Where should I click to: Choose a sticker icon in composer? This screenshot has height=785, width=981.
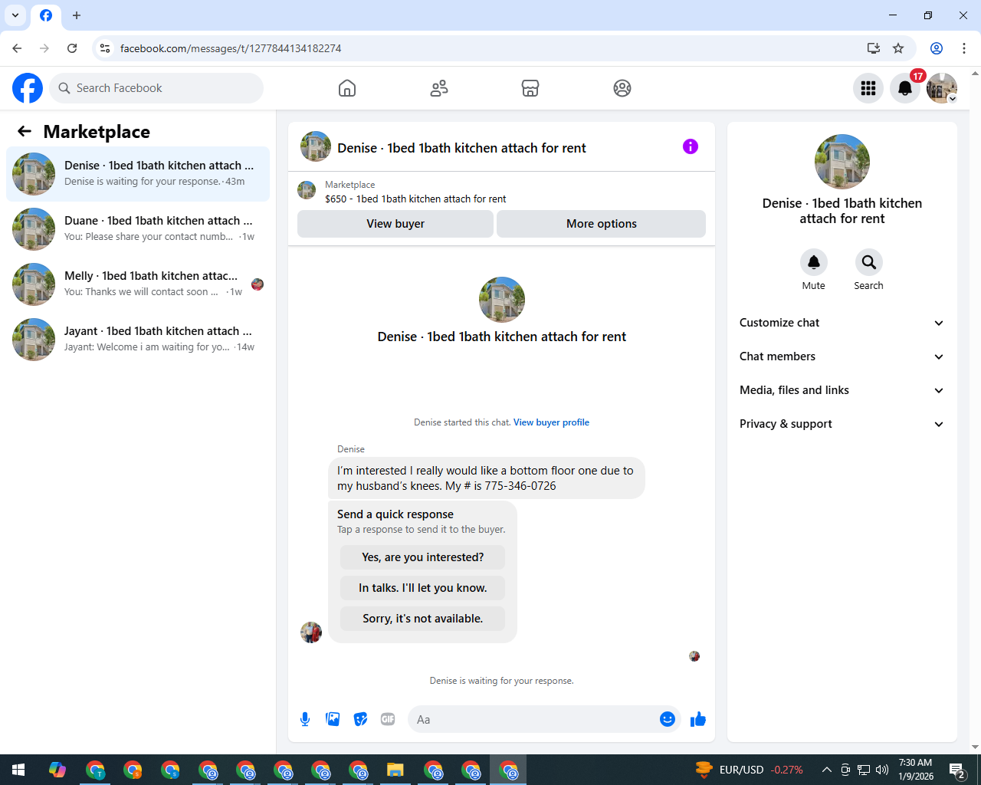click(x=360, y=719)
